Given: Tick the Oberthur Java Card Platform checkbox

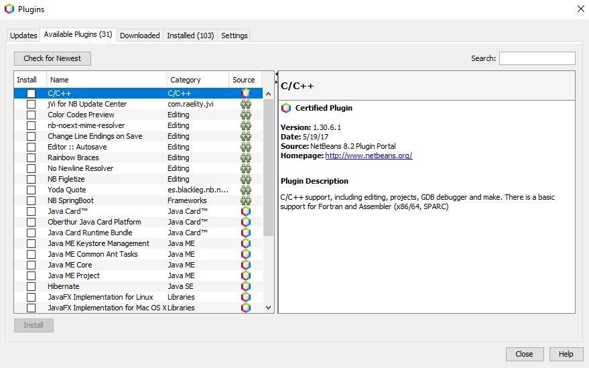Looking at the screenshot, I should coord(31,222).
